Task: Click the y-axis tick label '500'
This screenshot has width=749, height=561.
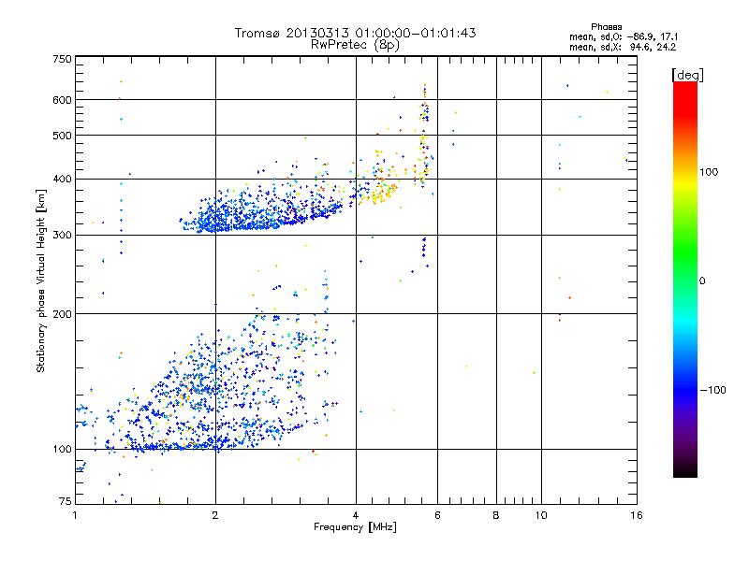Action: [62, 136]
